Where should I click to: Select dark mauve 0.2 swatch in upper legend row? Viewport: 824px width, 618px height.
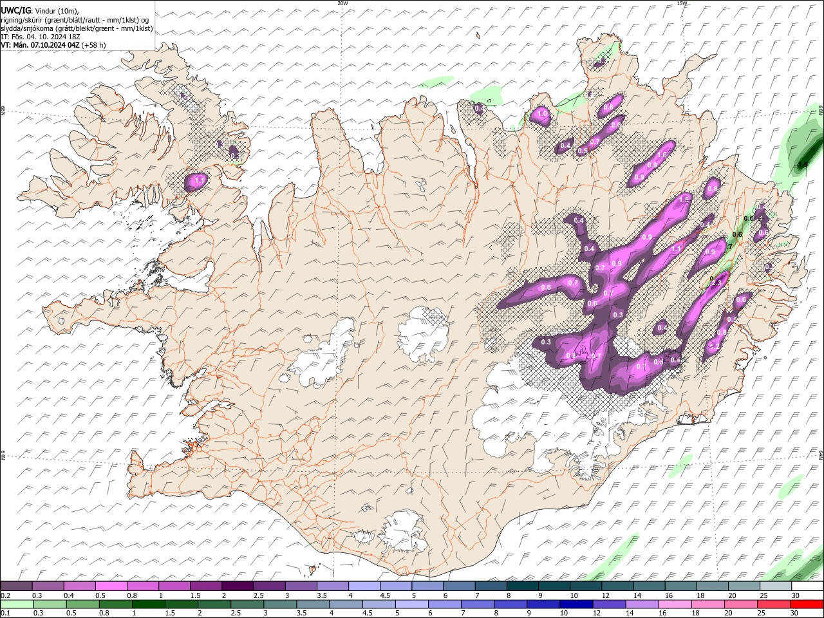pos(16,586)
